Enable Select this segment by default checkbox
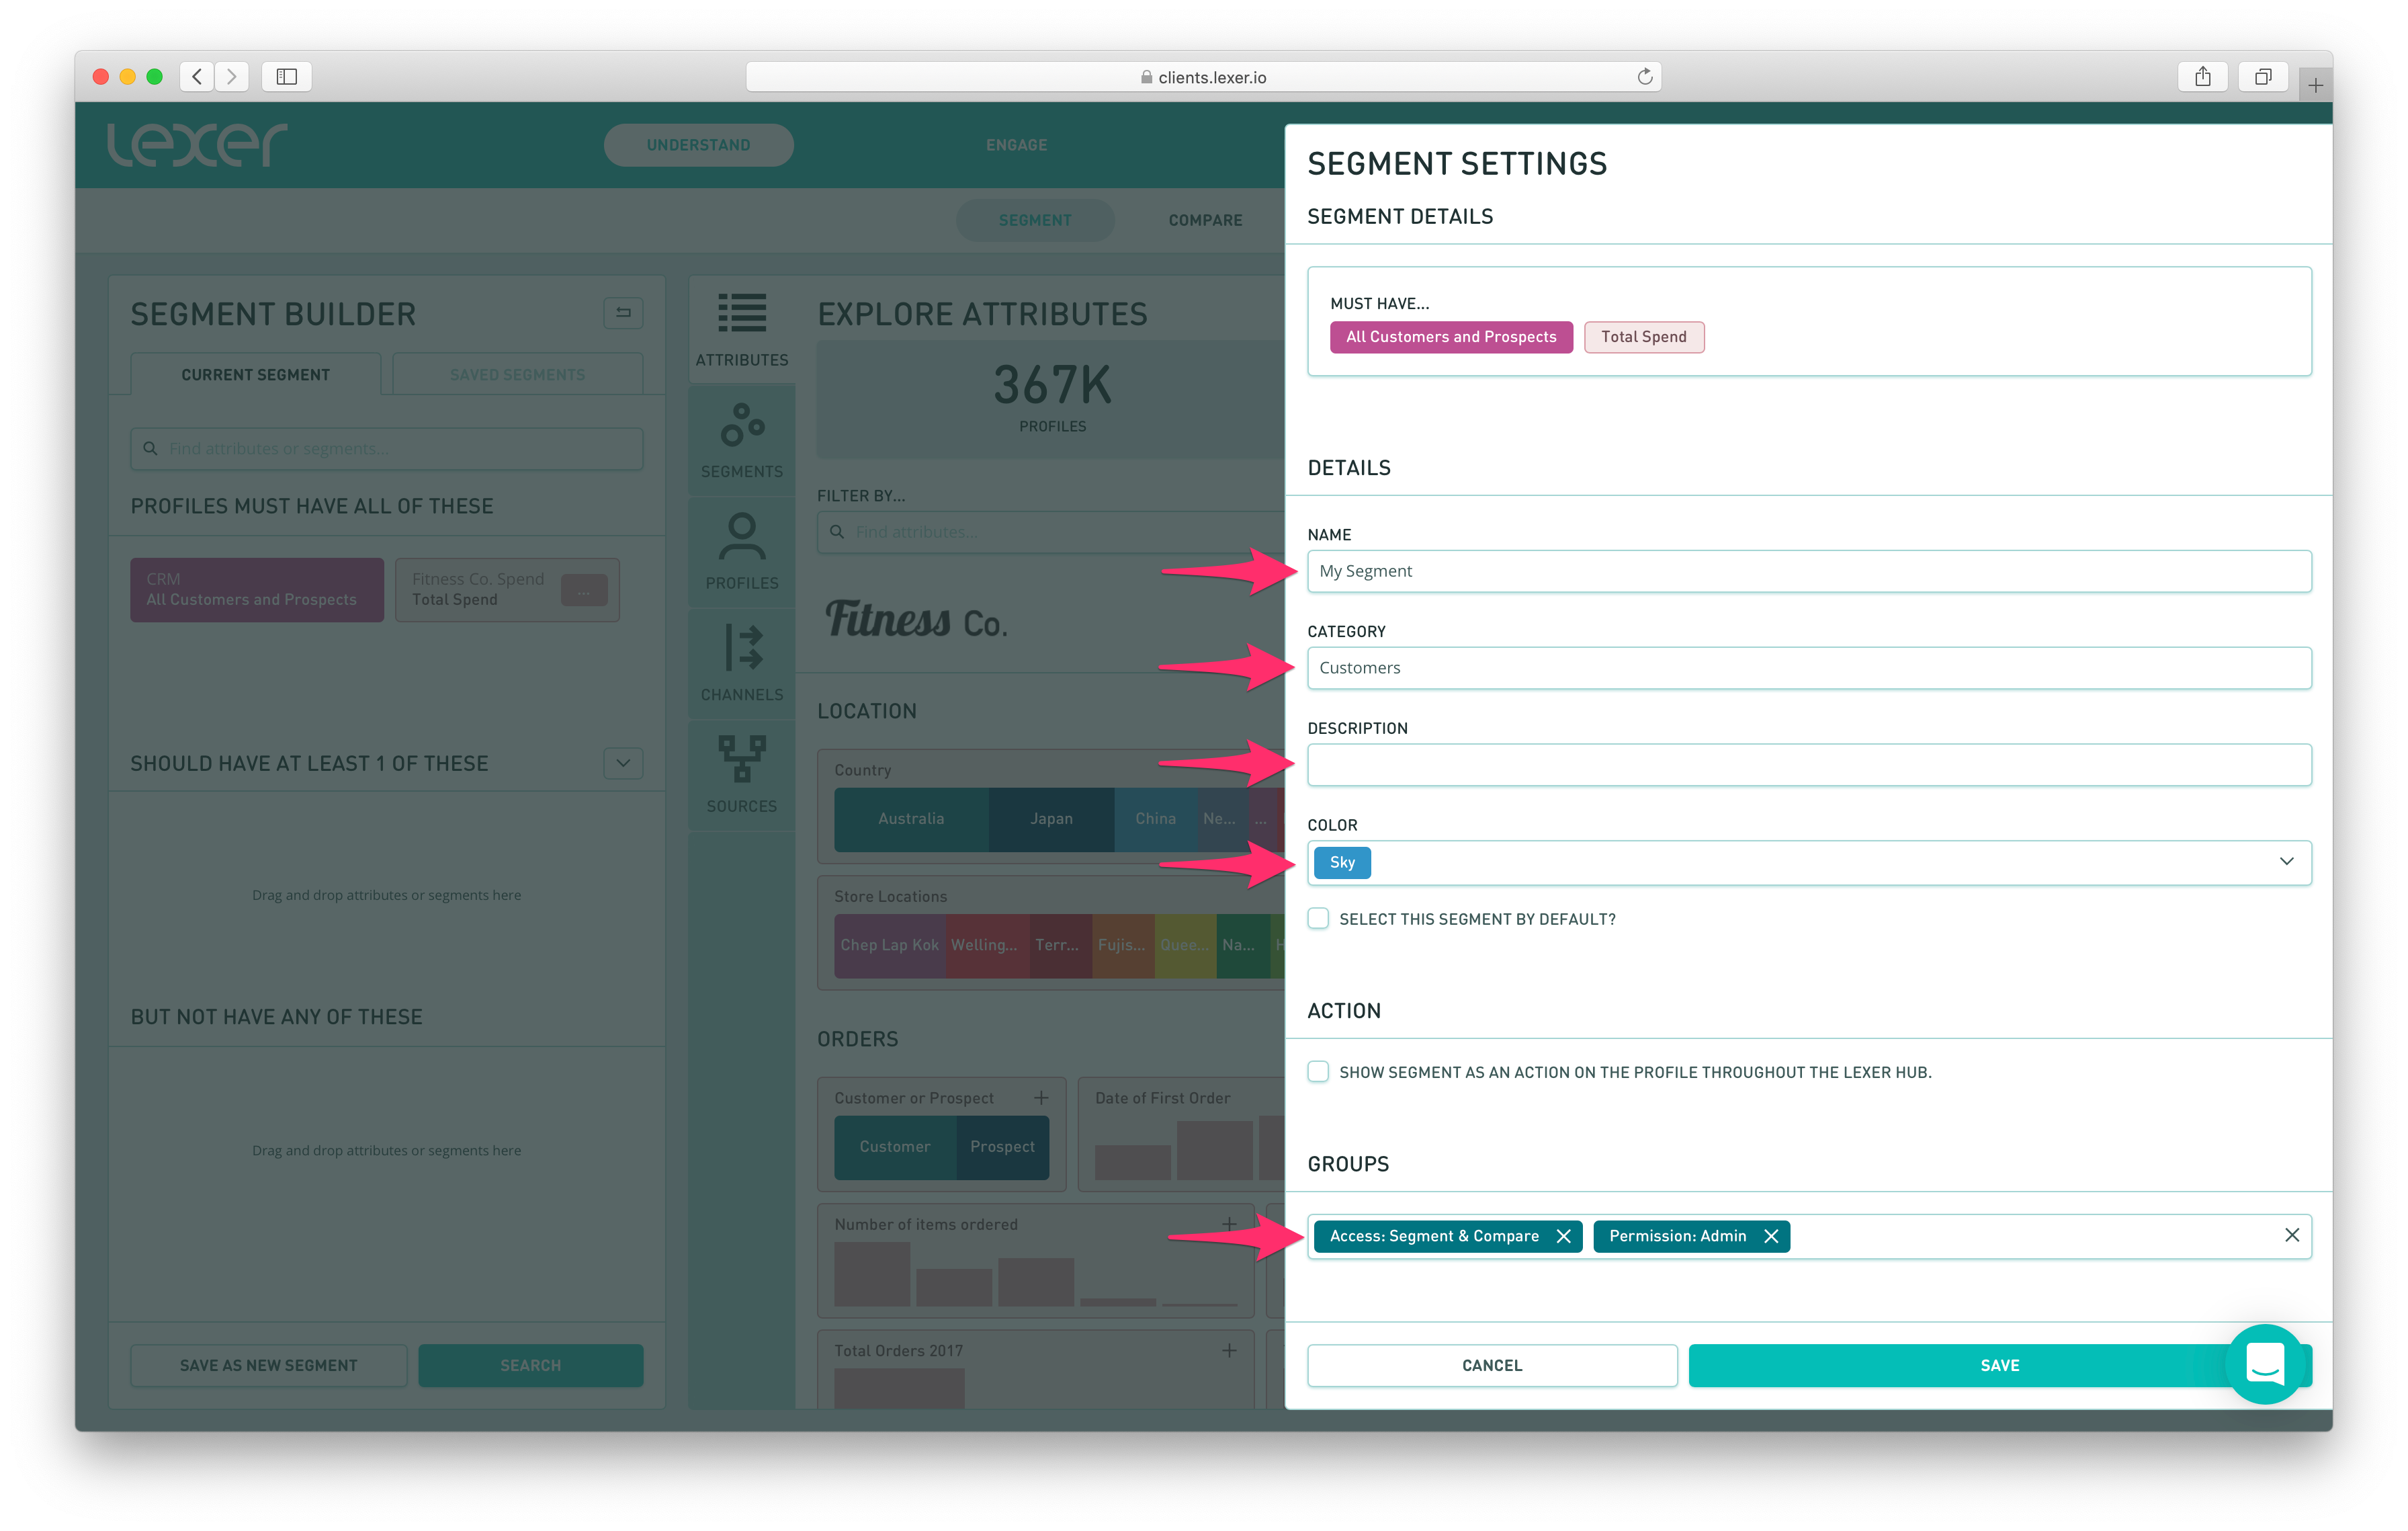The width and height of the screenshot is (2408, 1531). click(1318, 918)
